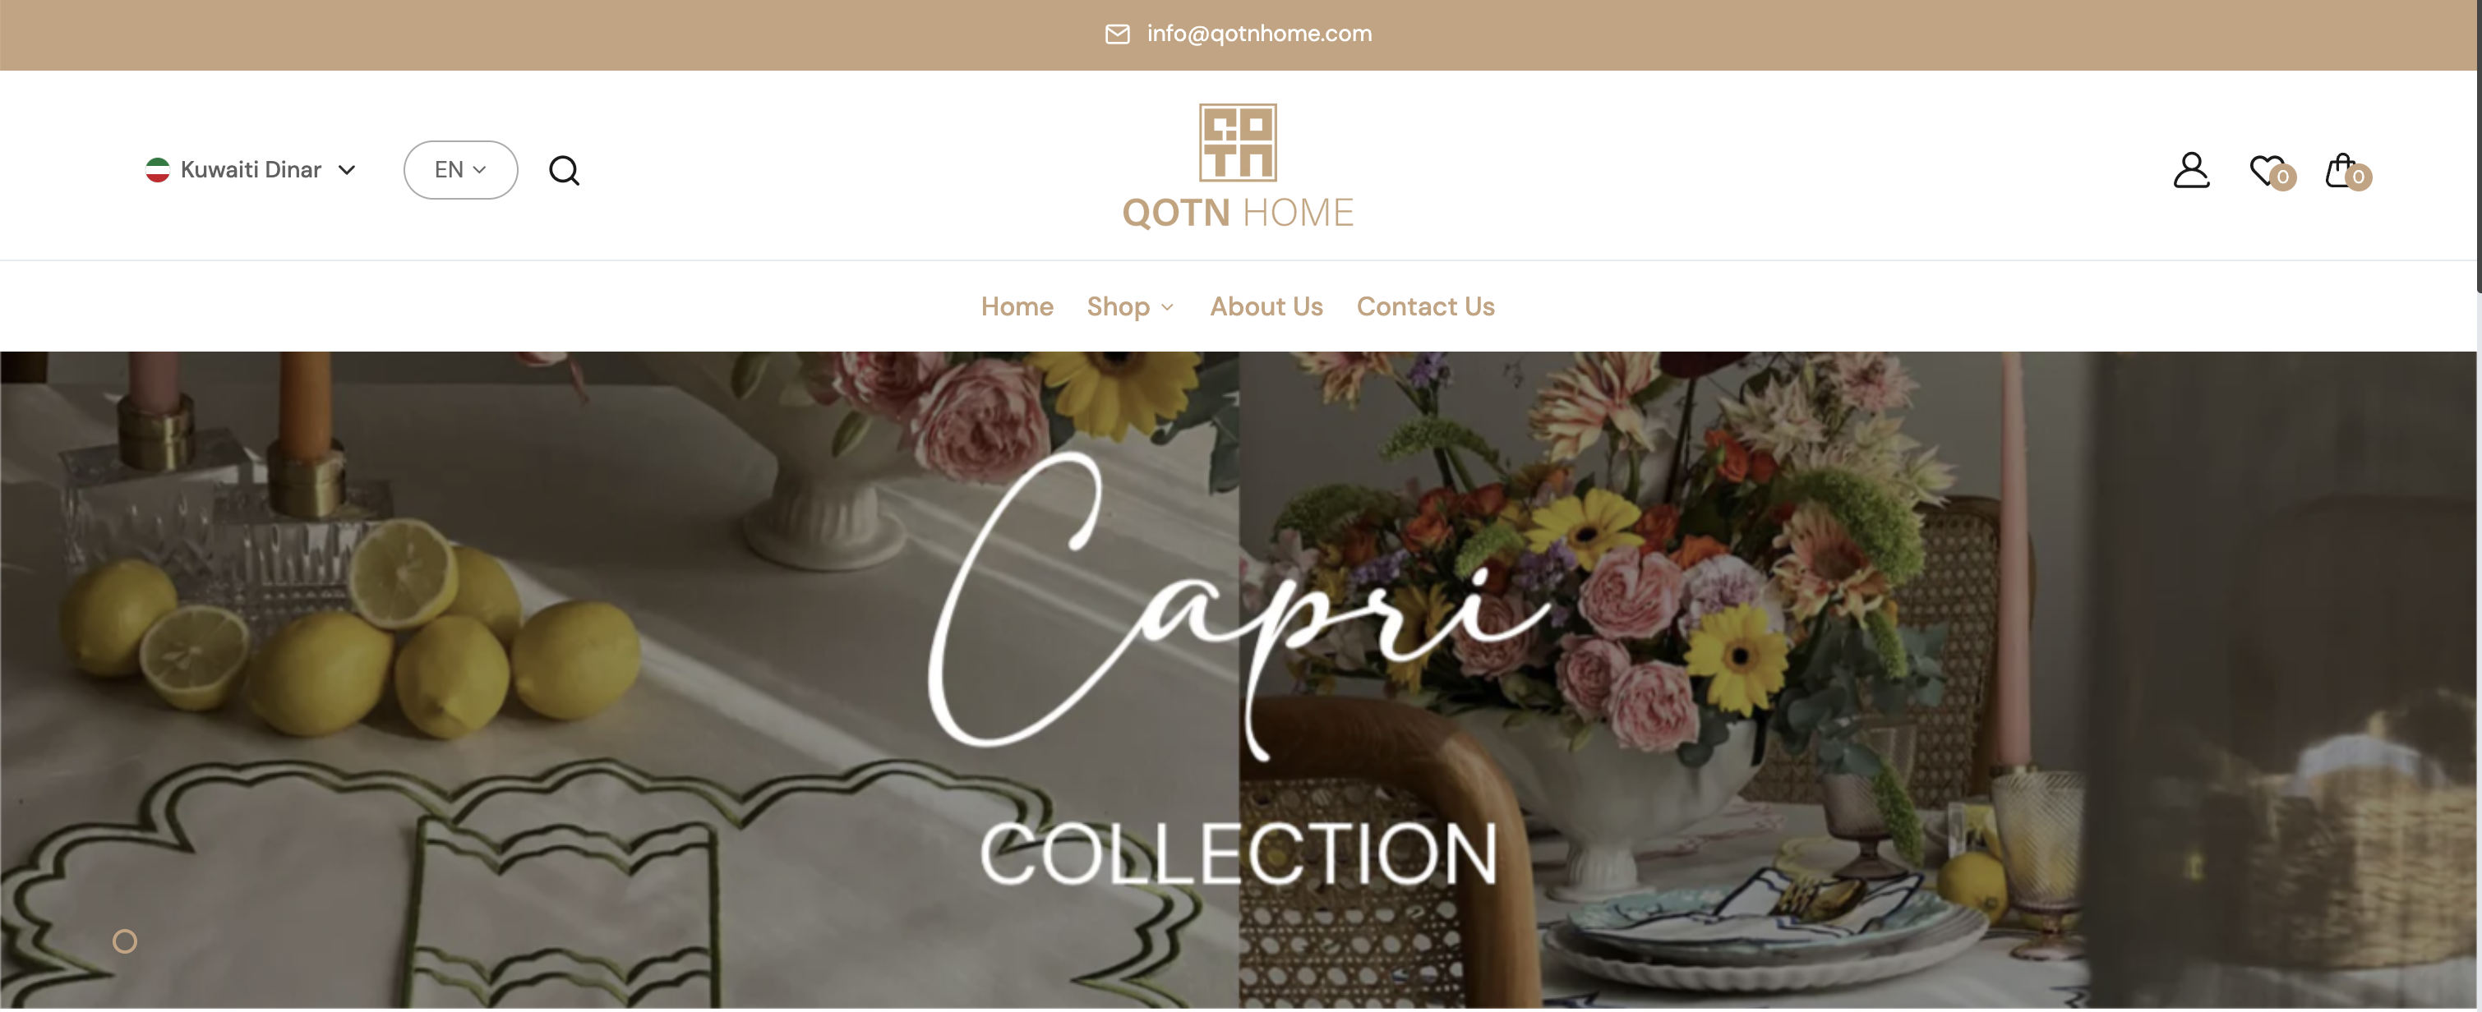Click the info@qotnhome.com email link
This screenshot has height=1012, width=2482.
click(1258, 34)
